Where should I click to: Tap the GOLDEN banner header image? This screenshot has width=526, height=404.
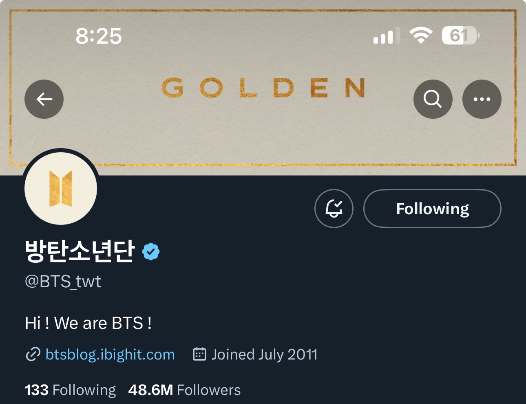[x=263, y=88]
